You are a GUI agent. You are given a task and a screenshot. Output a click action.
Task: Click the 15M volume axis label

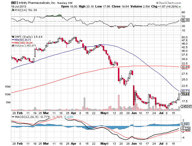[x=7, y=86]
